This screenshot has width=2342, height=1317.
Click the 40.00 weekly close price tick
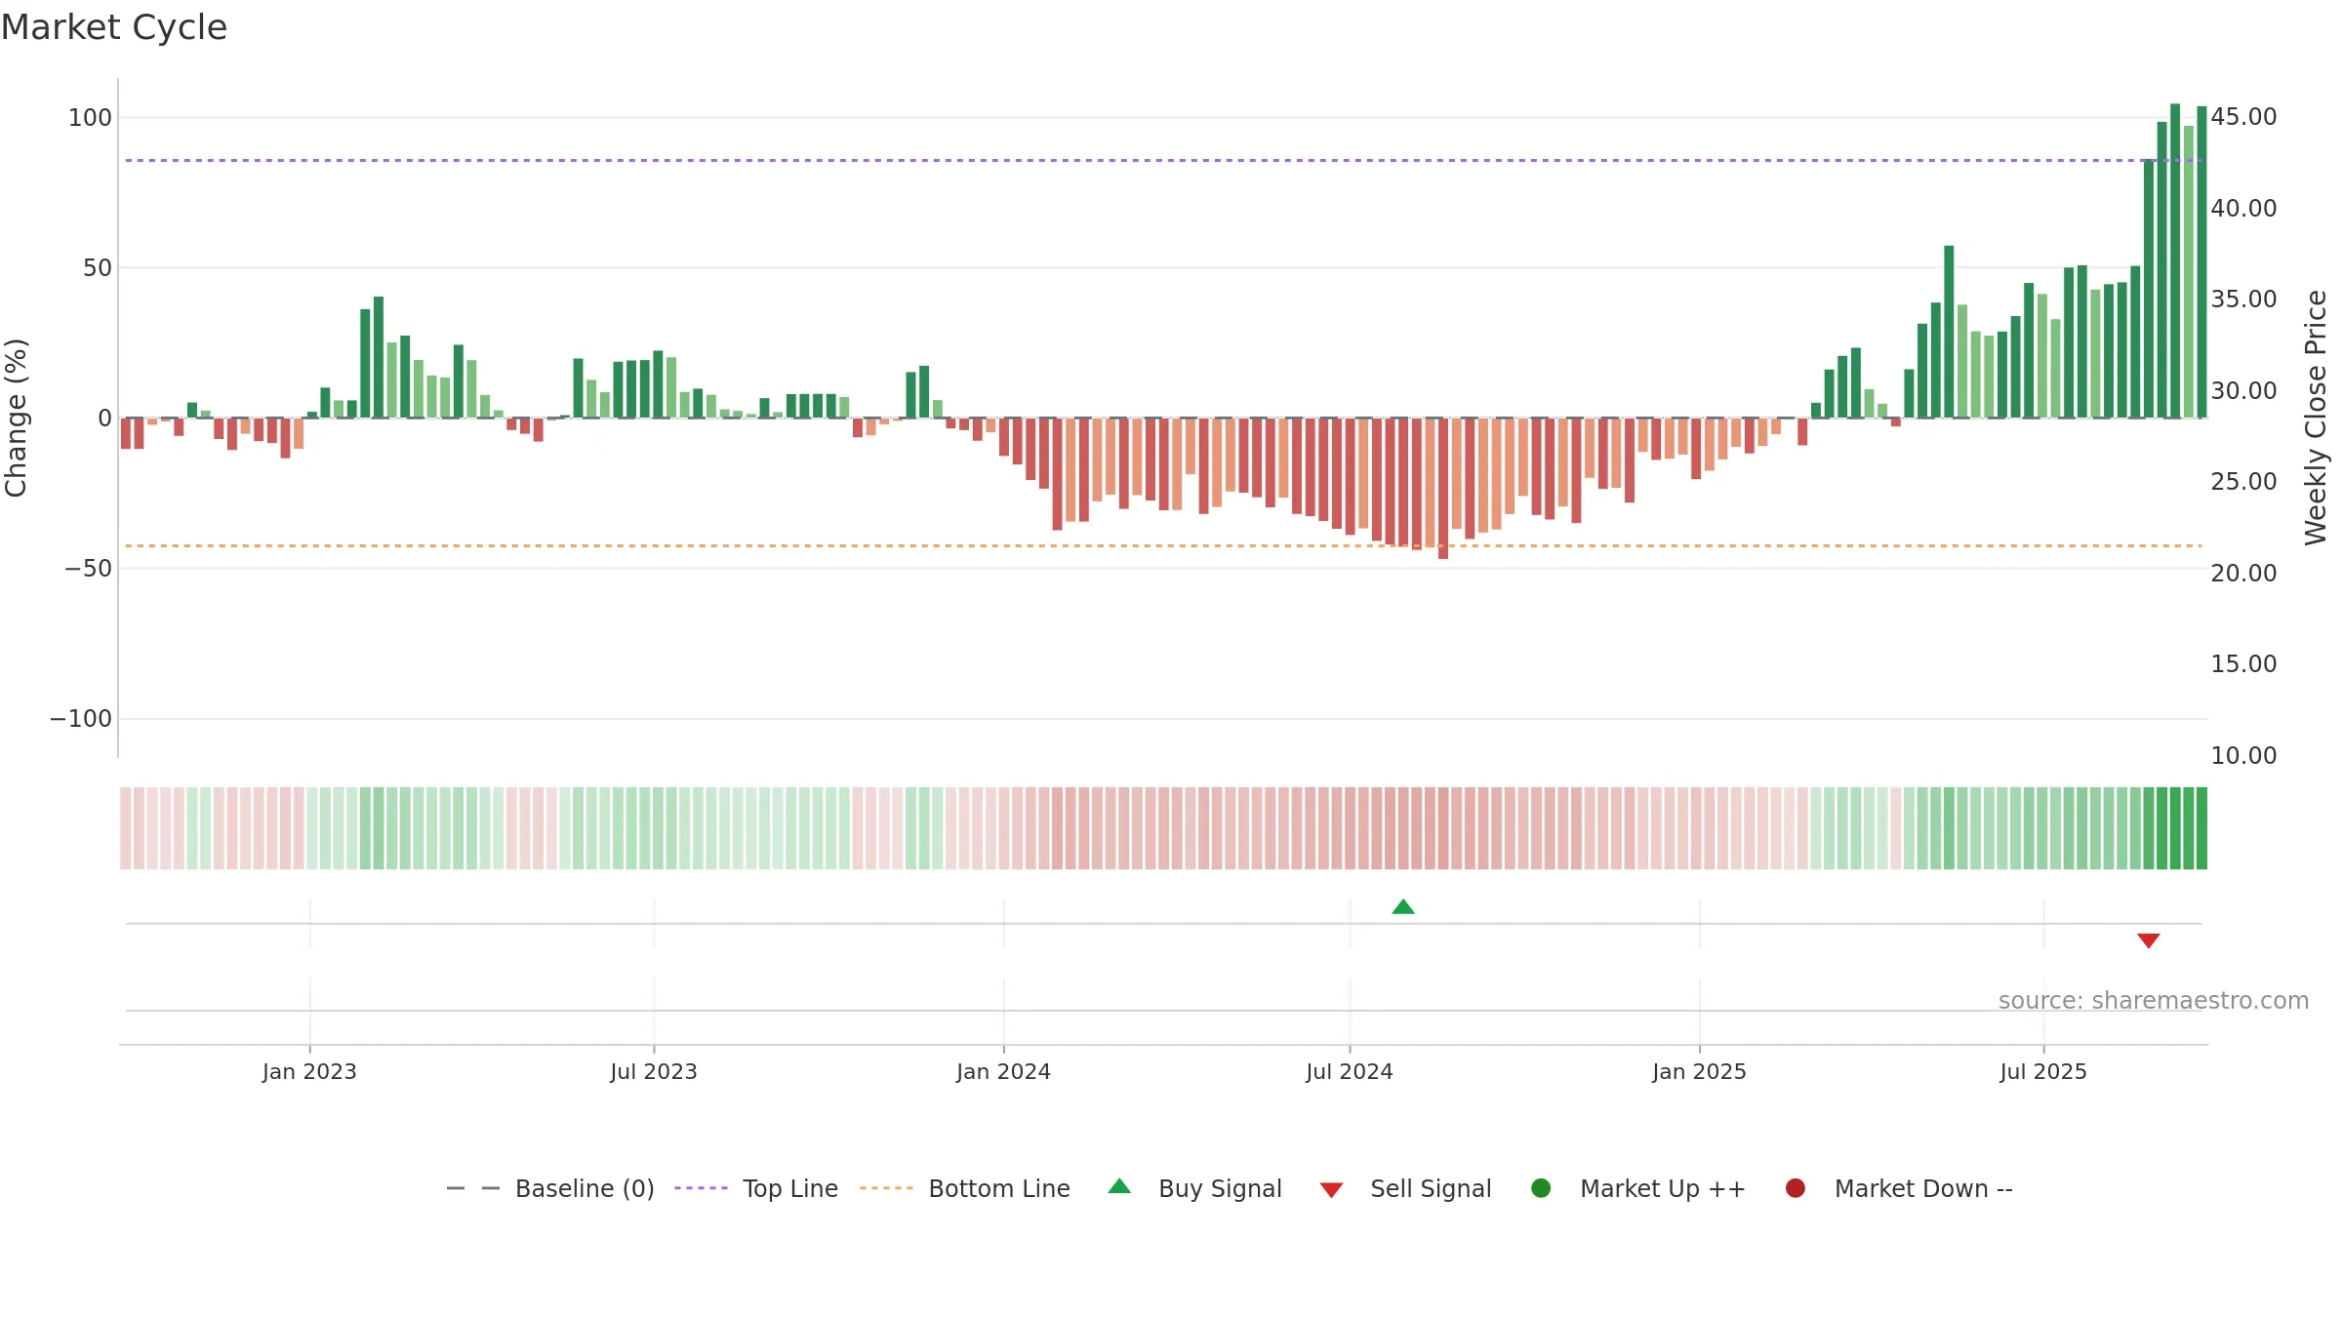point(2243,208)
